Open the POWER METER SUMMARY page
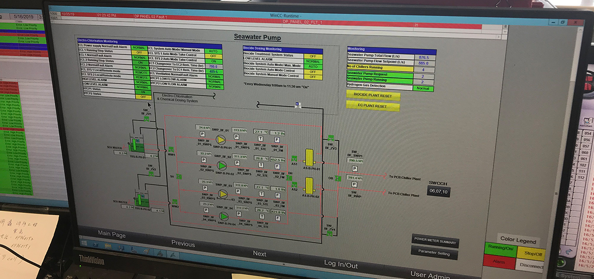594x279 pixels. pos(435,241)
